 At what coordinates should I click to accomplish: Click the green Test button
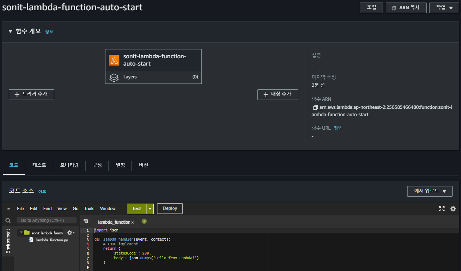137,209
